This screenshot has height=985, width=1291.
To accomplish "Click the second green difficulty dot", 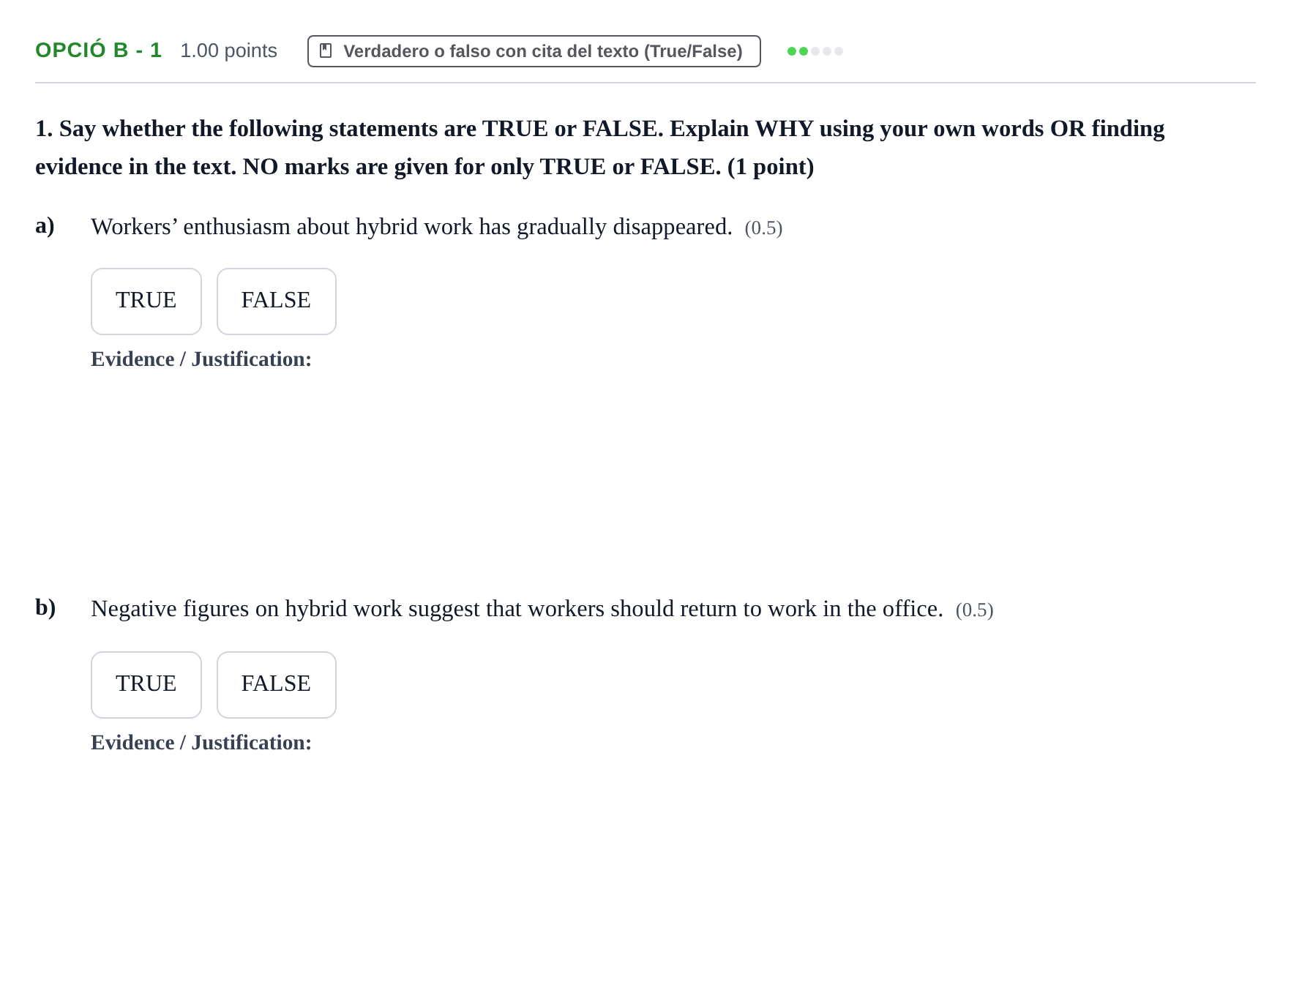I will tap(804, 51).
